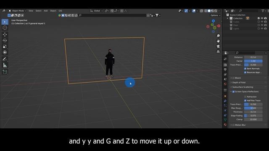Adjust the Max Roughness 0.500 slider
Image resolution: width=269 pixels, height=151 pixels.
click(x=253, y=108)
